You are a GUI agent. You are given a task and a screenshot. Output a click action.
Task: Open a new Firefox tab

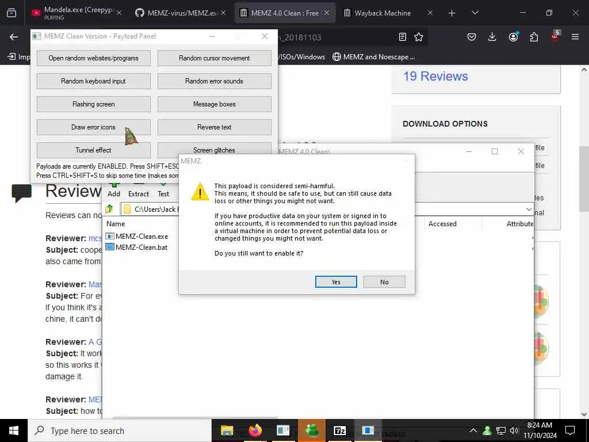click(x=452, y=13)
